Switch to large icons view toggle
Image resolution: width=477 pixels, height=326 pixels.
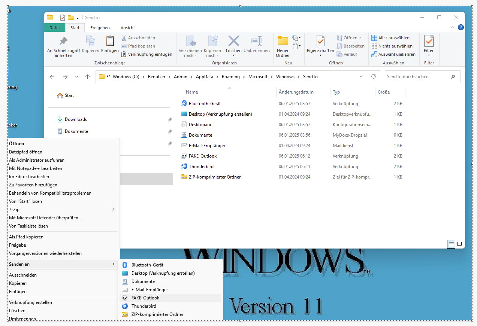(x=459, y=244)
